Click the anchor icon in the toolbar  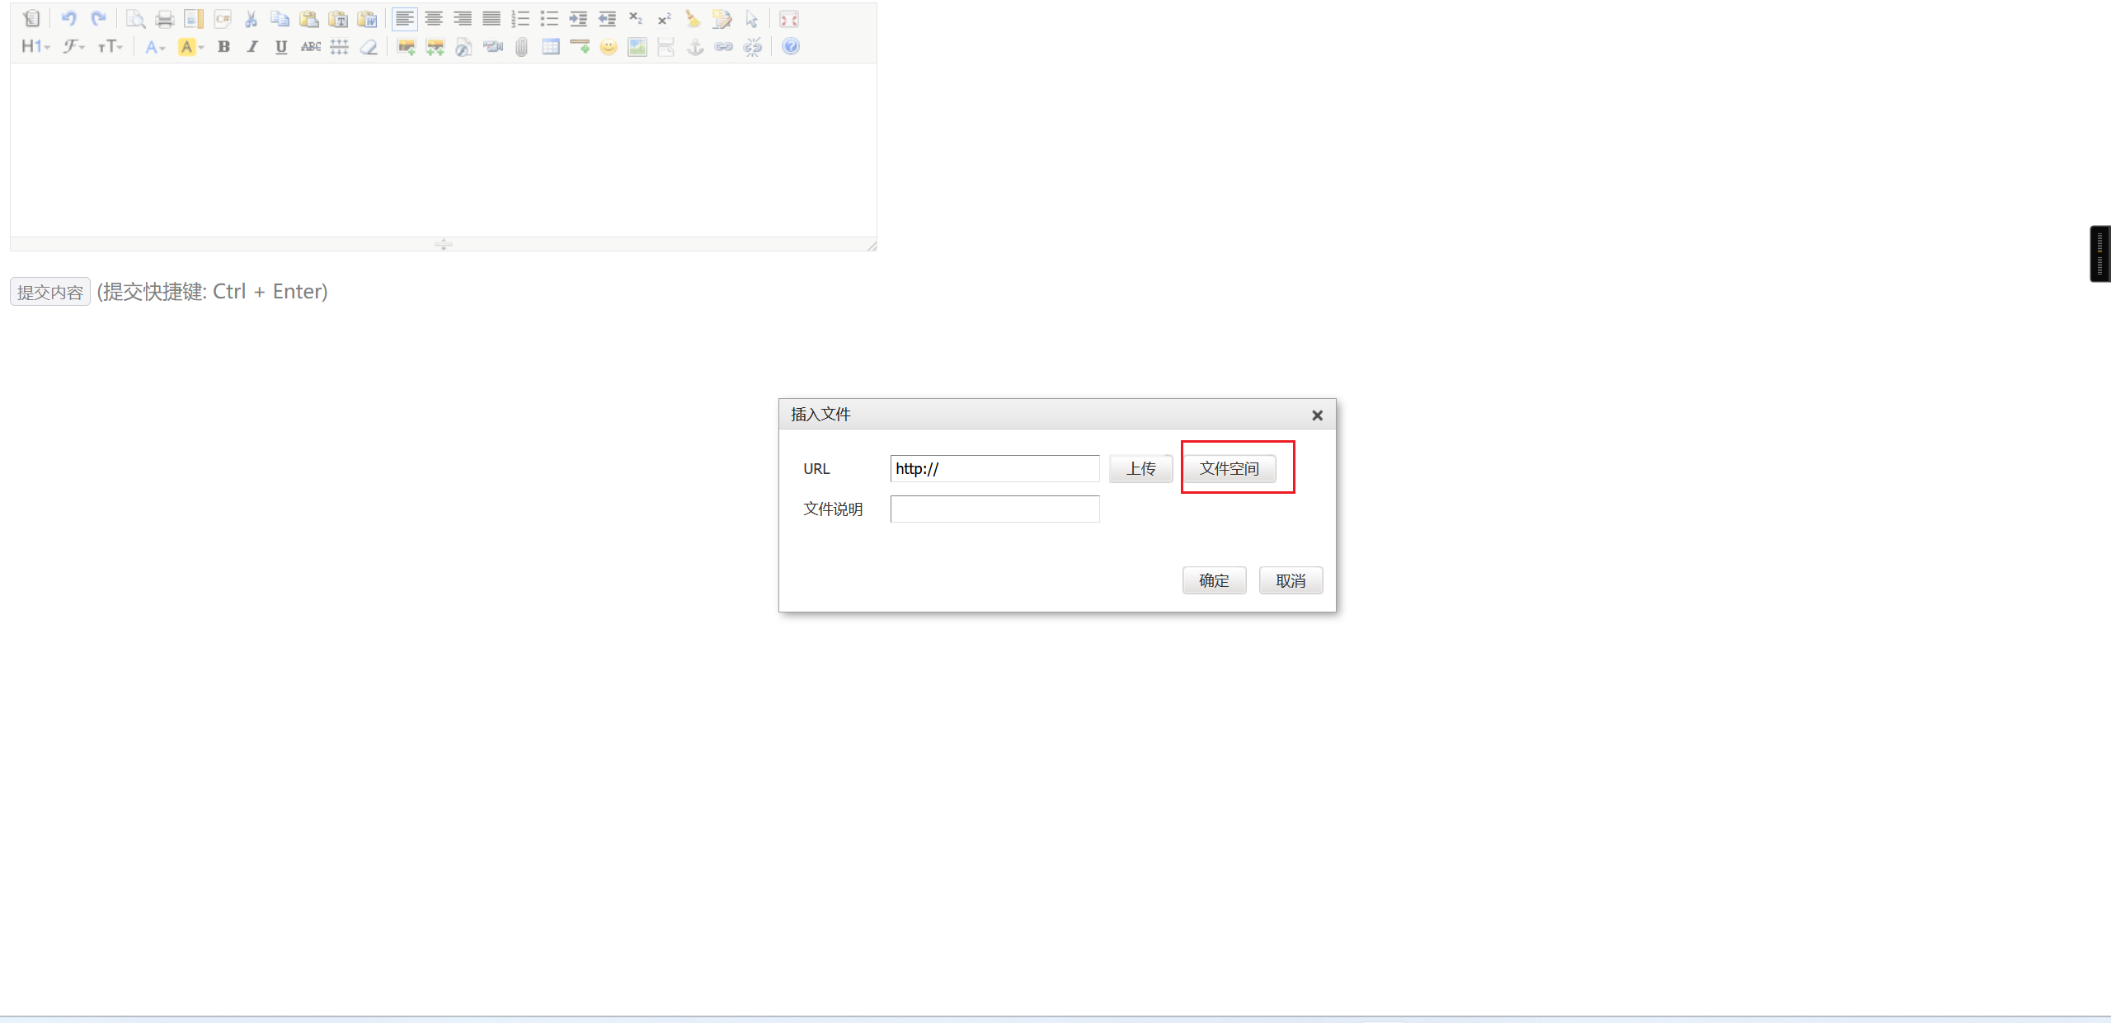coord(695,47)
